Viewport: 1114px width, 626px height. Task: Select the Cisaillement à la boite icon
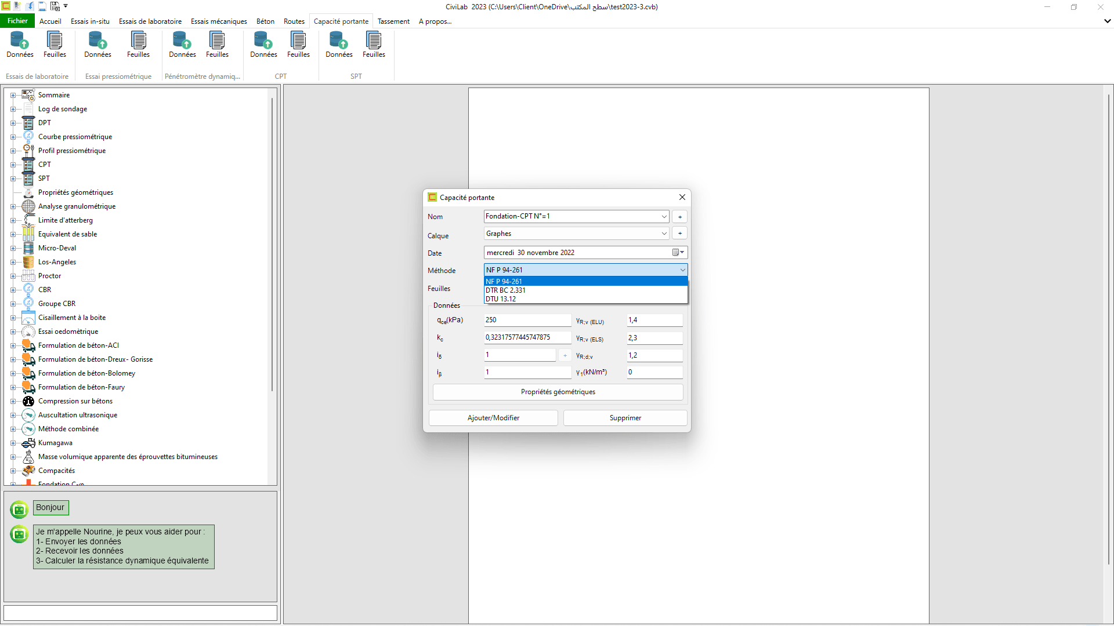pyautogui.click(x=28, y=318)
